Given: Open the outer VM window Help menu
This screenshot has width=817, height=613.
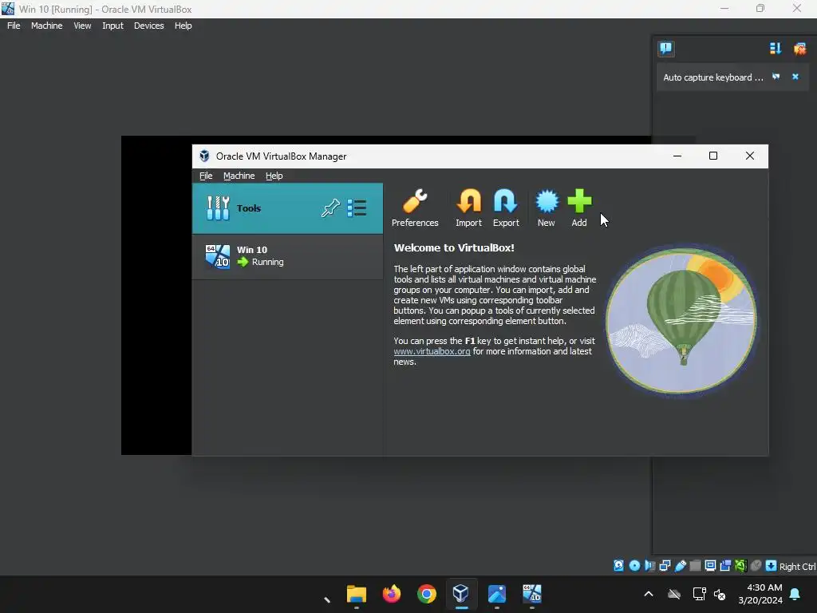Looking at the screenshot, I should 183,26.
